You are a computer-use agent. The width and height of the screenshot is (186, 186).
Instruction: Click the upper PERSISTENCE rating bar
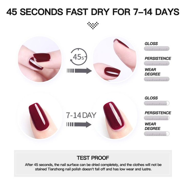(x=157, y=64)
